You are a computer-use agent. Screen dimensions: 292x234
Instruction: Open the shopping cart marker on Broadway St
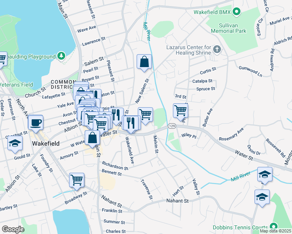pyautogui.click(x=77, y=180)
